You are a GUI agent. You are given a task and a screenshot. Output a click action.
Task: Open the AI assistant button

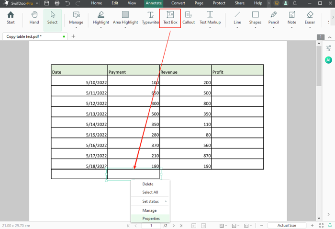[328, 60]
